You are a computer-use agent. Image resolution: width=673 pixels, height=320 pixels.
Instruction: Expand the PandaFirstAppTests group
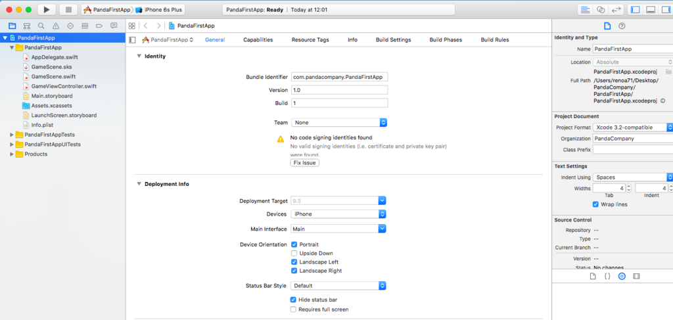tap(12, 135)
